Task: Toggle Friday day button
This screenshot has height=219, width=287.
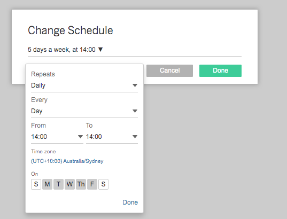Action: coord(92,184)
